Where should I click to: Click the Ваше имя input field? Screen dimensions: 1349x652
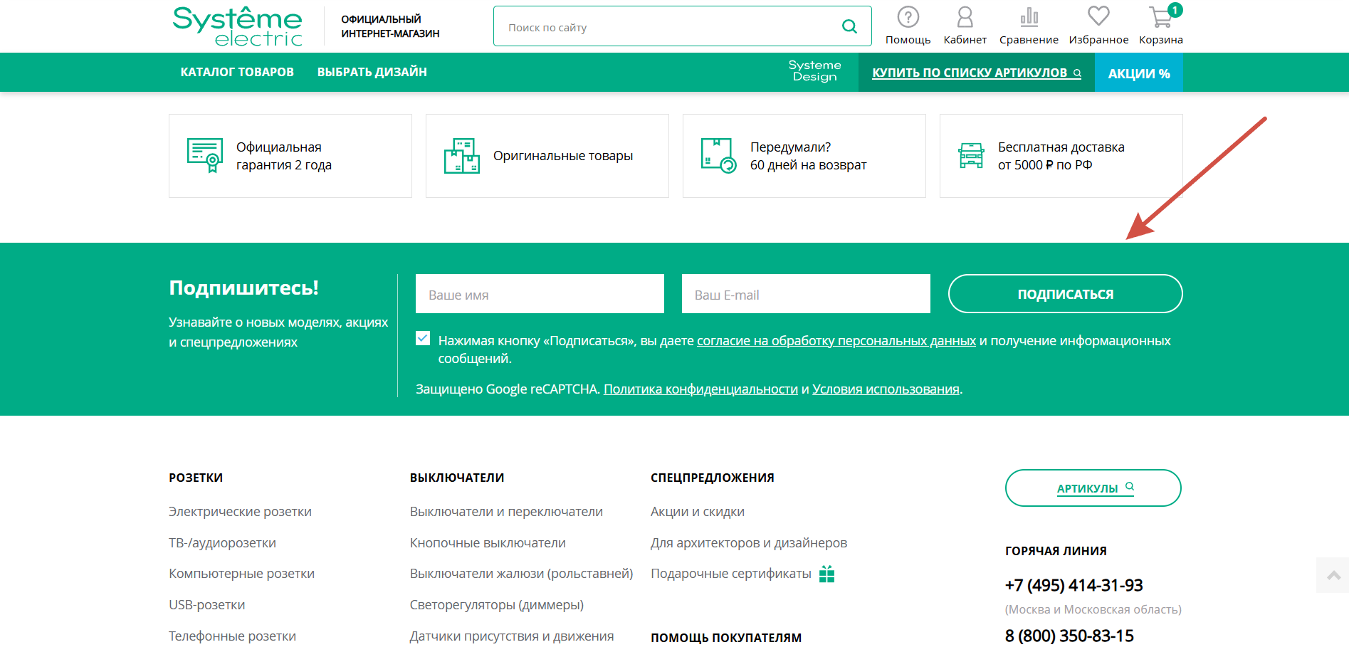click(x=540, y=294)
